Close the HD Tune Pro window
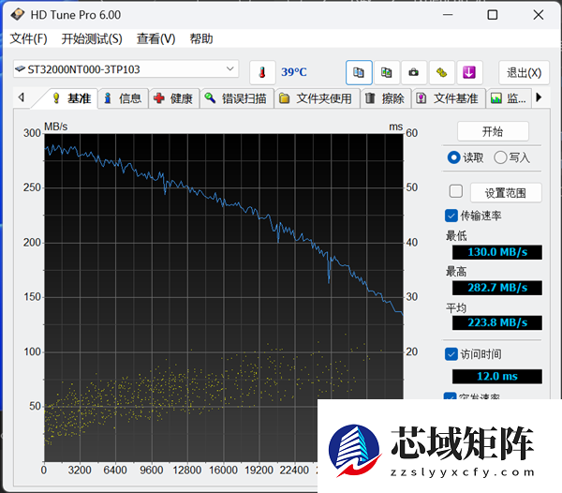Image resolution: width=562 pixels, height=493 pixels. 538,15
